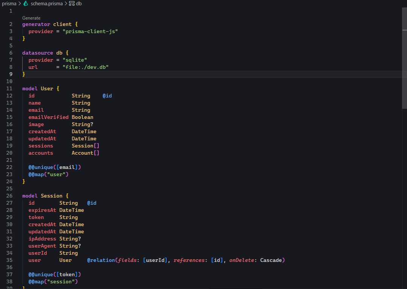Click the @id attribute on line 12
This screenshot has height=289, width=407.
(107, 96)
